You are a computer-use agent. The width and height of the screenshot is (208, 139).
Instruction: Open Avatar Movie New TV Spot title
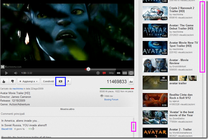(184, 44)
